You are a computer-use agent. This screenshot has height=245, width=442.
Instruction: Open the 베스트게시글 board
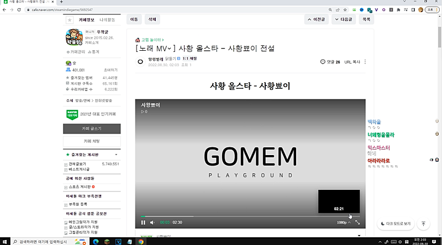click(x=79, y=169)
